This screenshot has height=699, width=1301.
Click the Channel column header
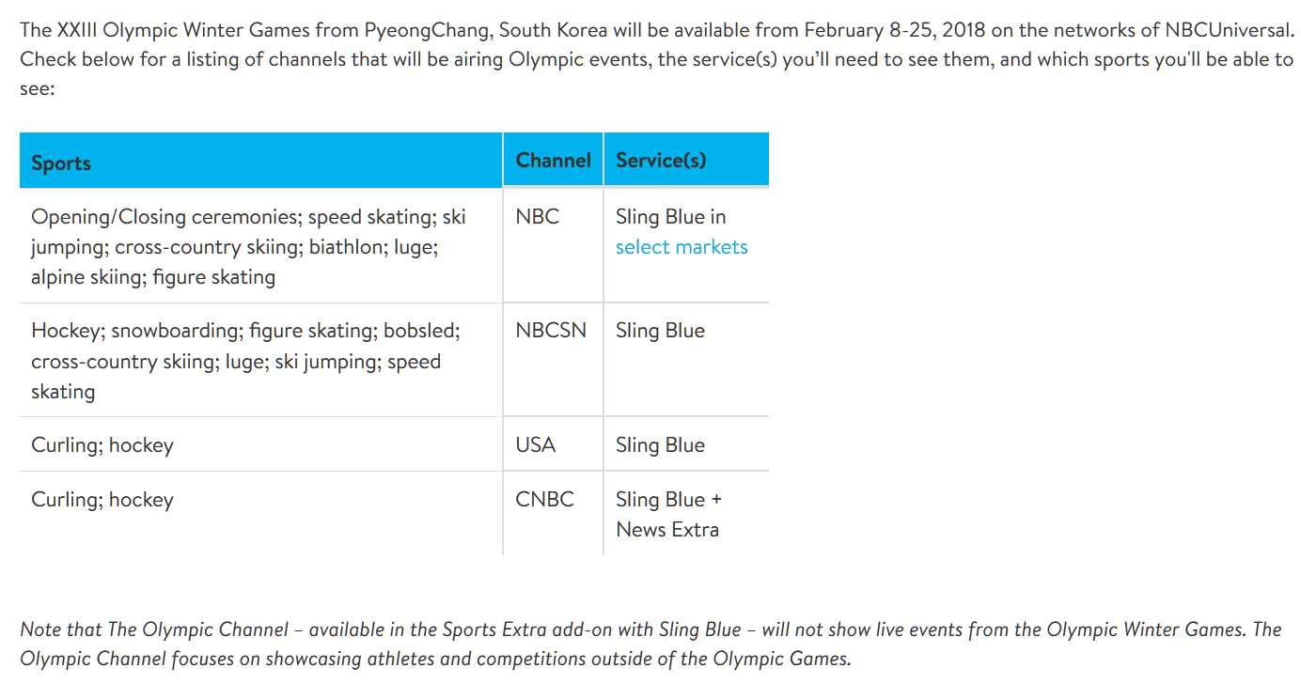coord(553,160)
